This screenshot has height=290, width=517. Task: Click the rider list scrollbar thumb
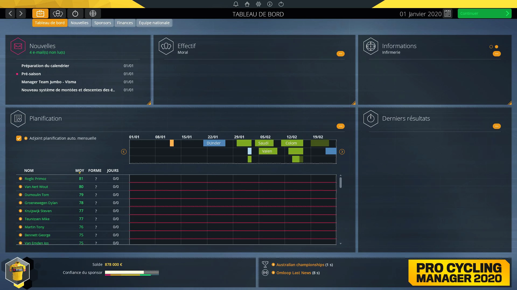[341, 183]
